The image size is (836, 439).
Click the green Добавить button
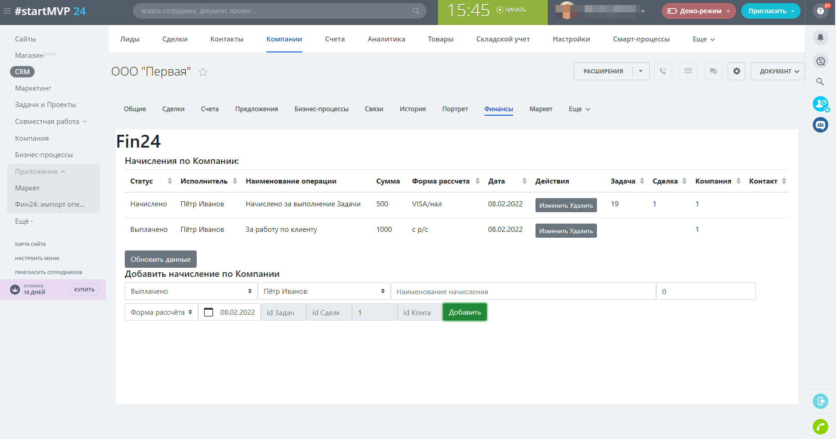[464, 312]
